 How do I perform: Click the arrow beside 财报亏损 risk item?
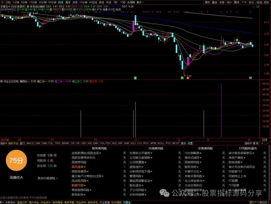click(124, 185)
